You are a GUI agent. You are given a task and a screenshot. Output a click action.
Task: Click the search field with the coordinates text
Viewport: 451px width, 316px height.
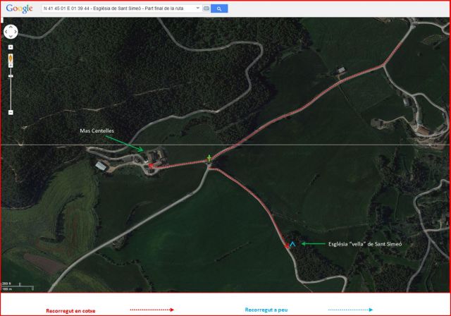click(x=118, y=8)
